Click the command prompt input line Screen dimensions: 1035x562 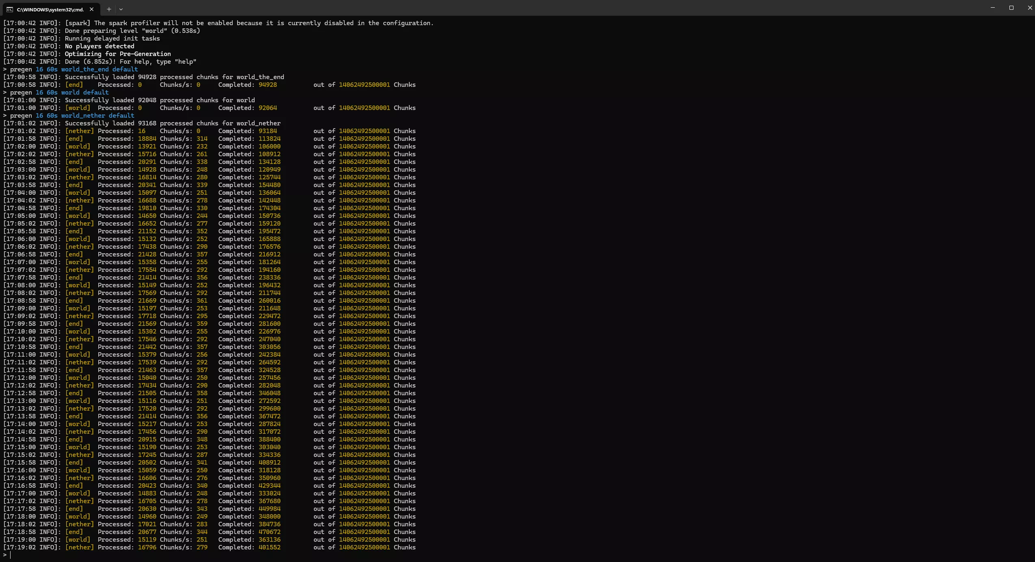(x=517, y=555)
